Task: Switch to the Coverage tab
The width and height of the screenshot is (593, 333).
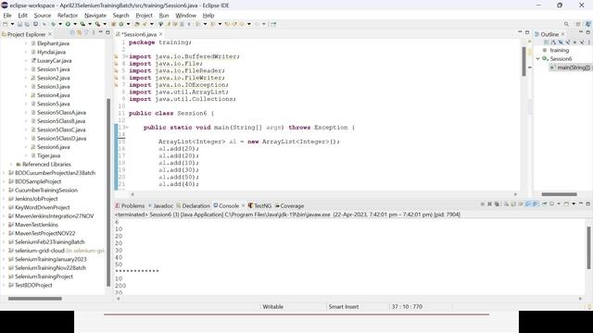Action: tap(289, 205)
